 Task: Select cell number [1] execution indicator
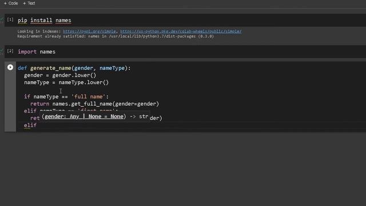tap(10, 19)
